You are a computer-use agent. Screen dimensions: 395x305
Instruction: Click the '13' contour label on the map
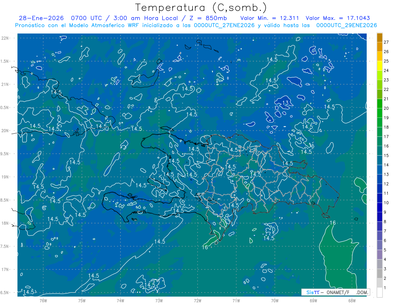(285, 103)
